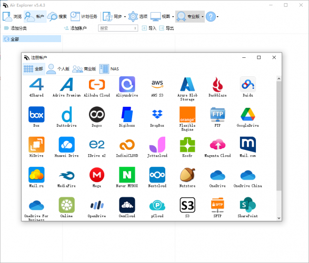The image size is (309, 263).
Task: Pick the green Online icon
Action: click(x=67, y=205)
